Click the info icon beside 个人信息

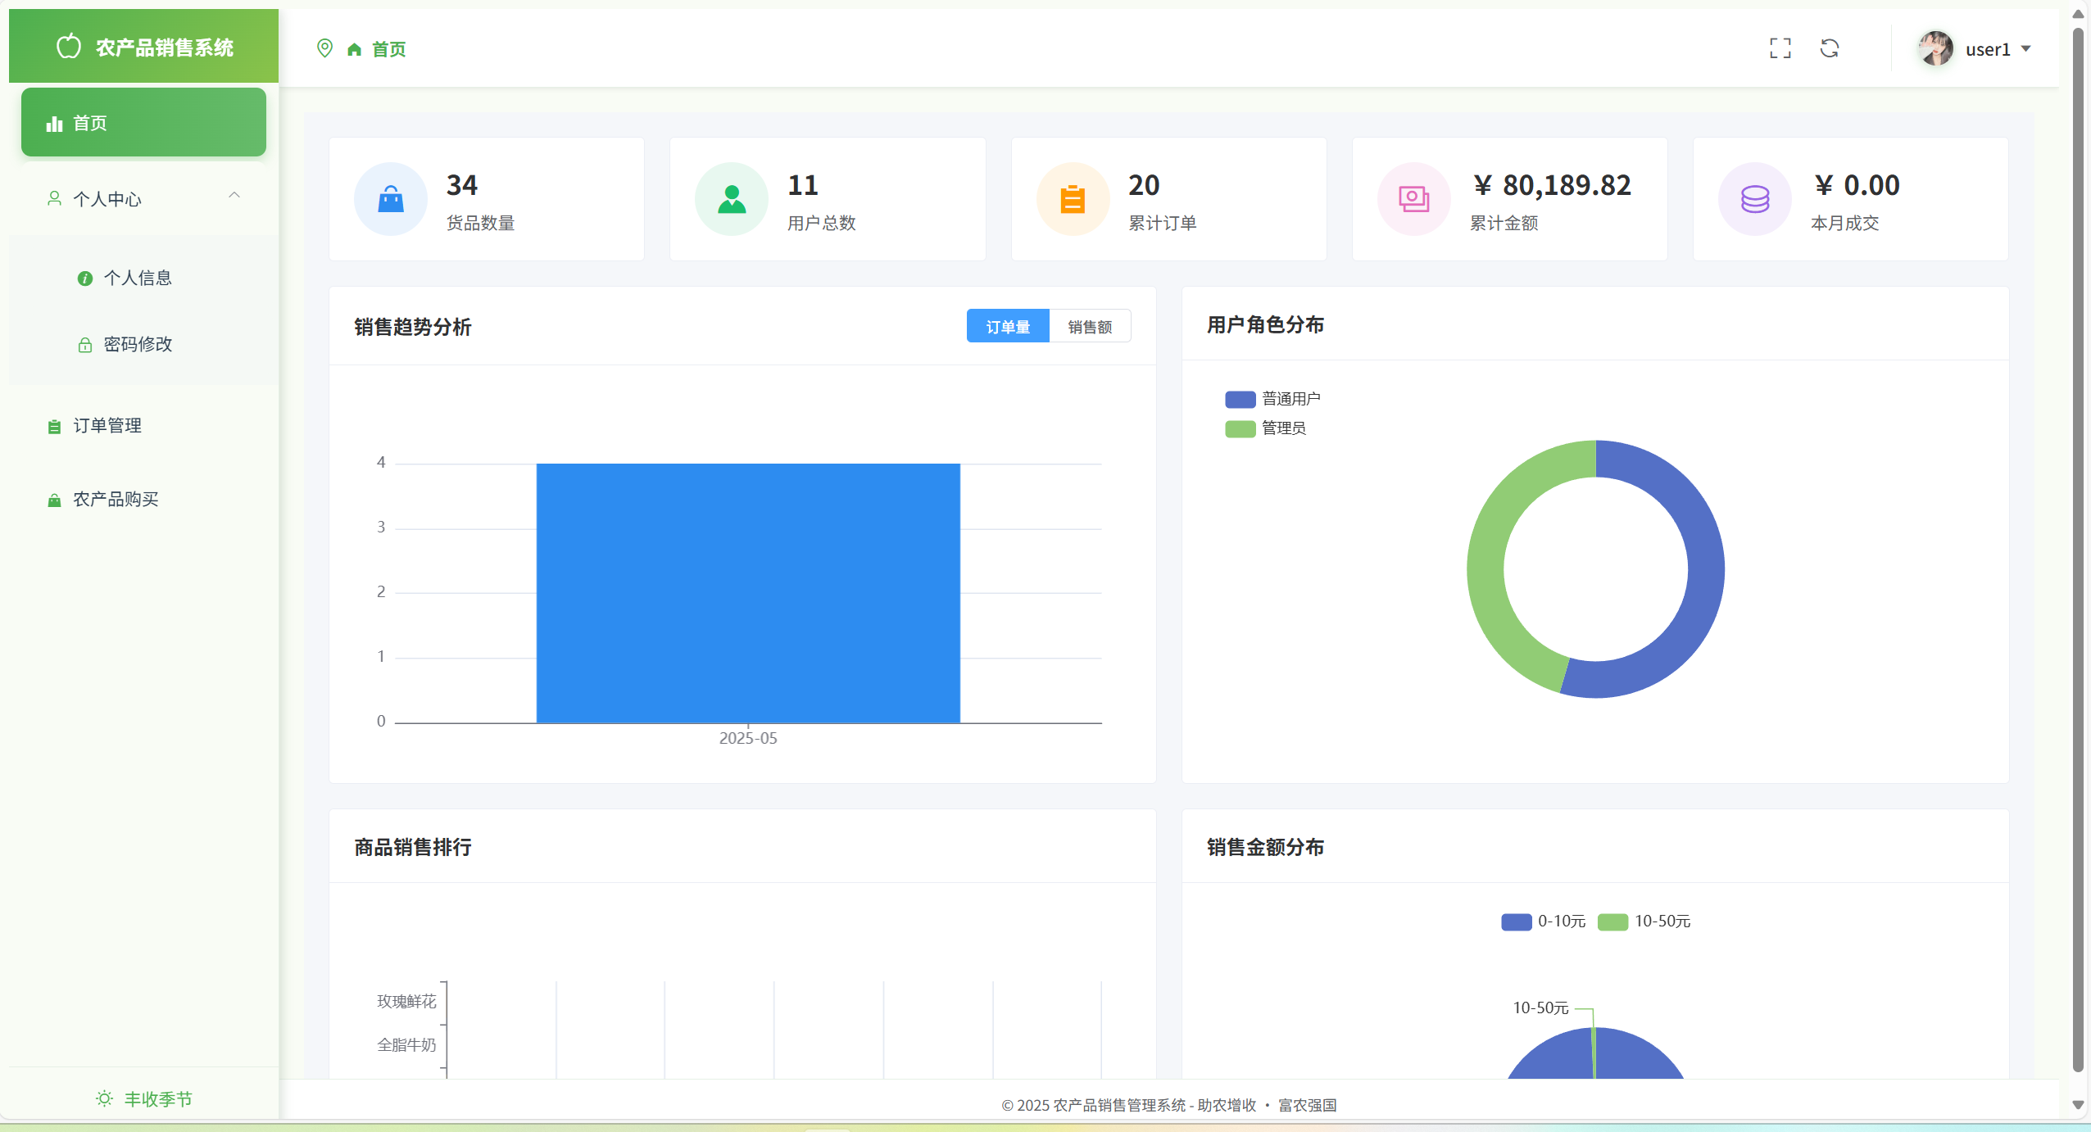[x=84, y=278]
